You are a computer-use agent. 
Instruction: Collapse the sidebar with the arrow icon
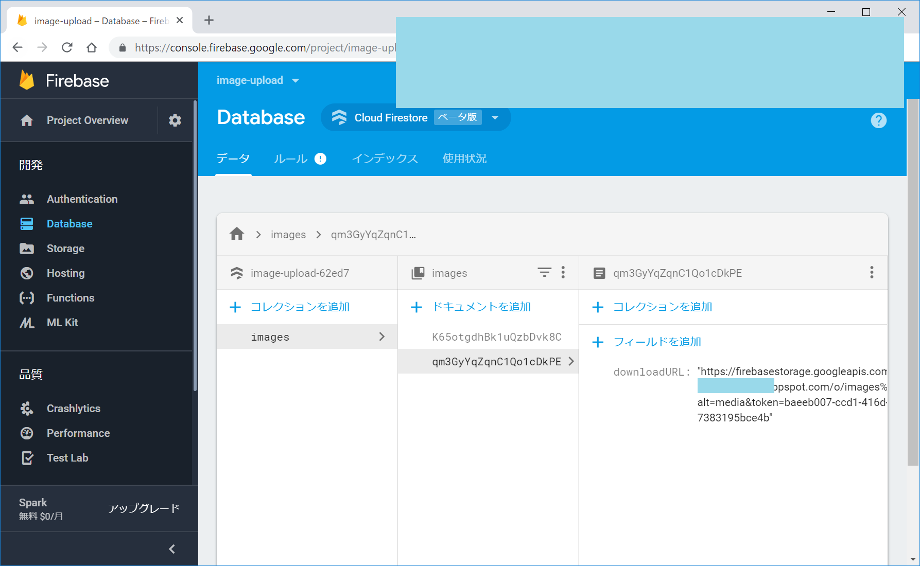[x=172, y=549]
